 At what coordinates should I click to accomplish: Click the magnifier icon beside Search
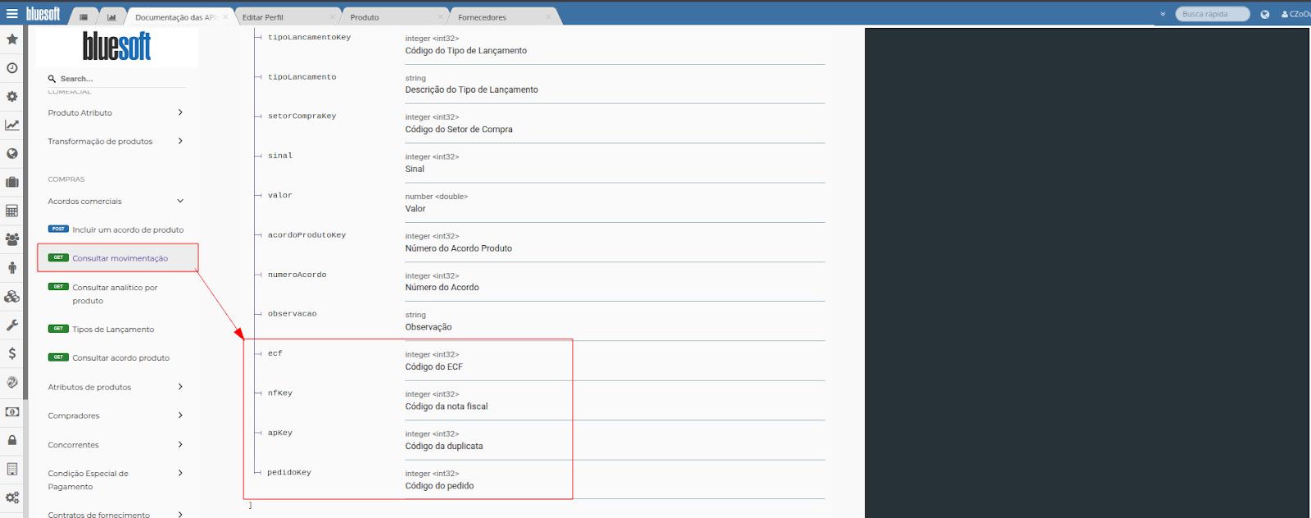pyautogui.click(x=52, y=79)
